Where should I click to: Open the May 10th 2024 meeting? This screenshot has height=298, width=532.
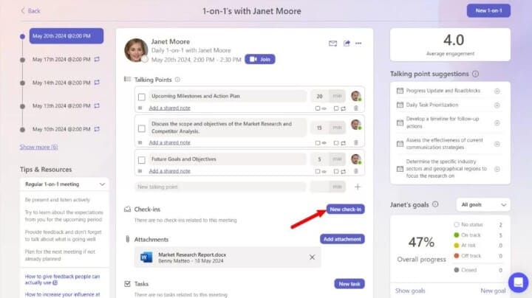pos(61,129)
